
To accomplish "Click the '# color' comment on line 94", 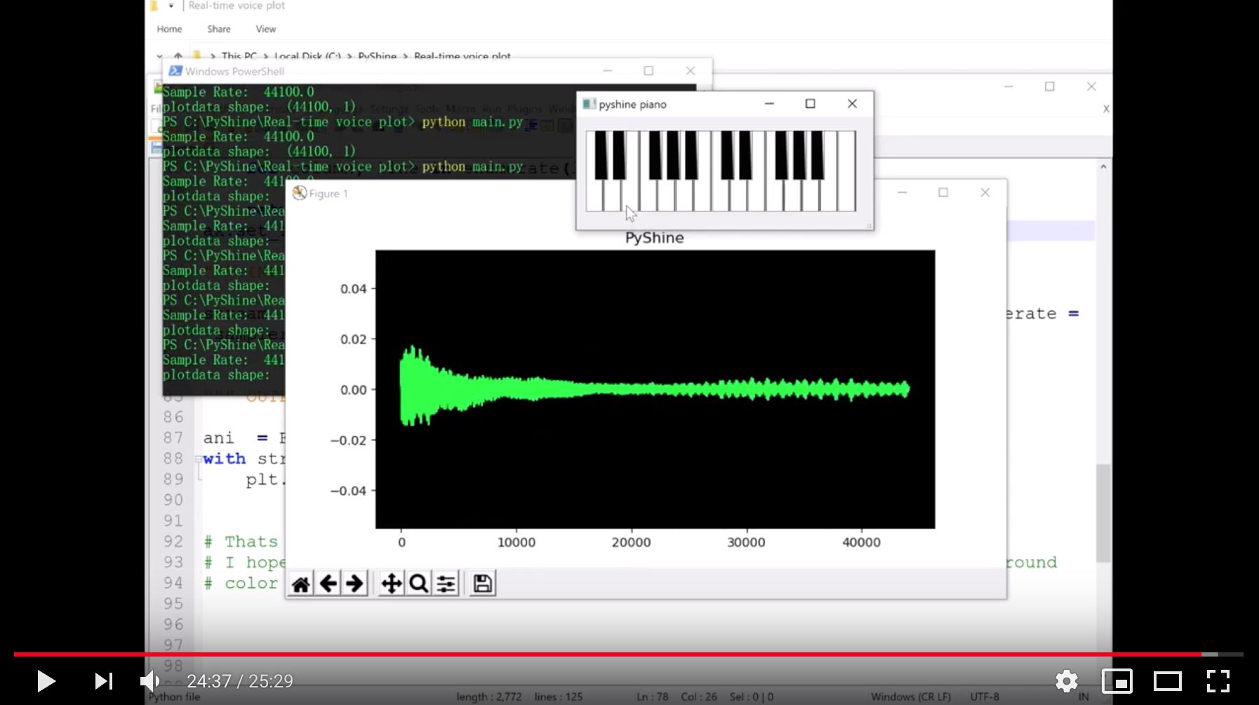I will pos(241,583).
